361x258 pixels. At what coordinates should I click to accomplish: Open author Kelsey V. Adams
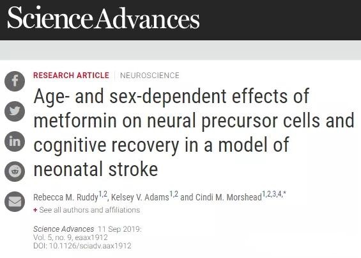pos(140,197)
